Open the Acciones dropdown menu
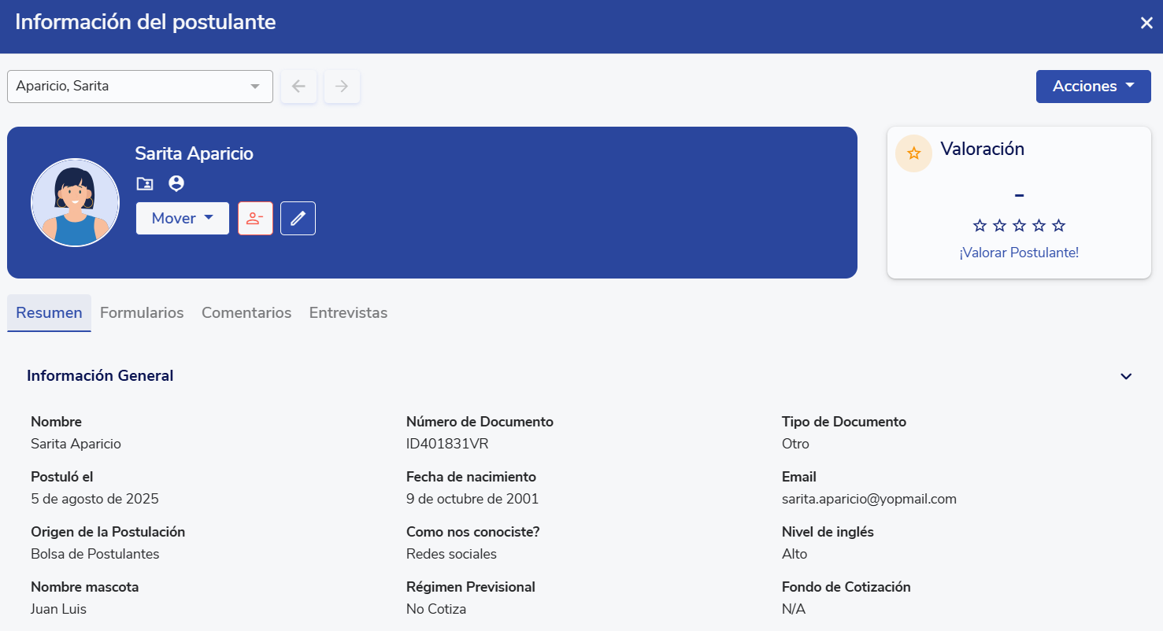 click(1093, 87)
